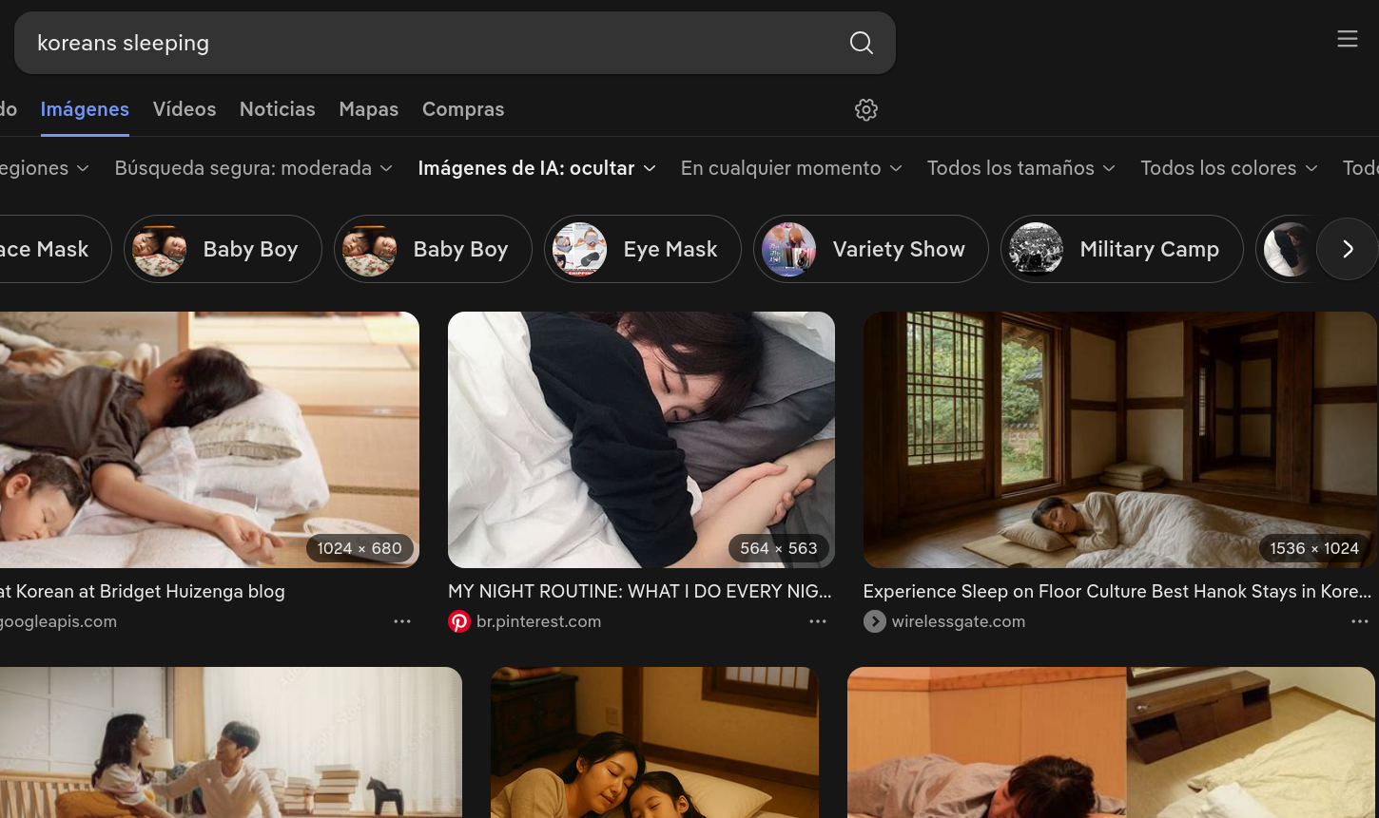Open the thumbnail of couple beside stacked books
Screen dimensions: 1379x818
point(231,742)
